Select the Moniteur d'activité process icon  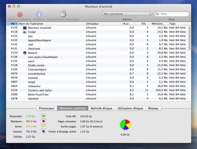click(25, 28)
